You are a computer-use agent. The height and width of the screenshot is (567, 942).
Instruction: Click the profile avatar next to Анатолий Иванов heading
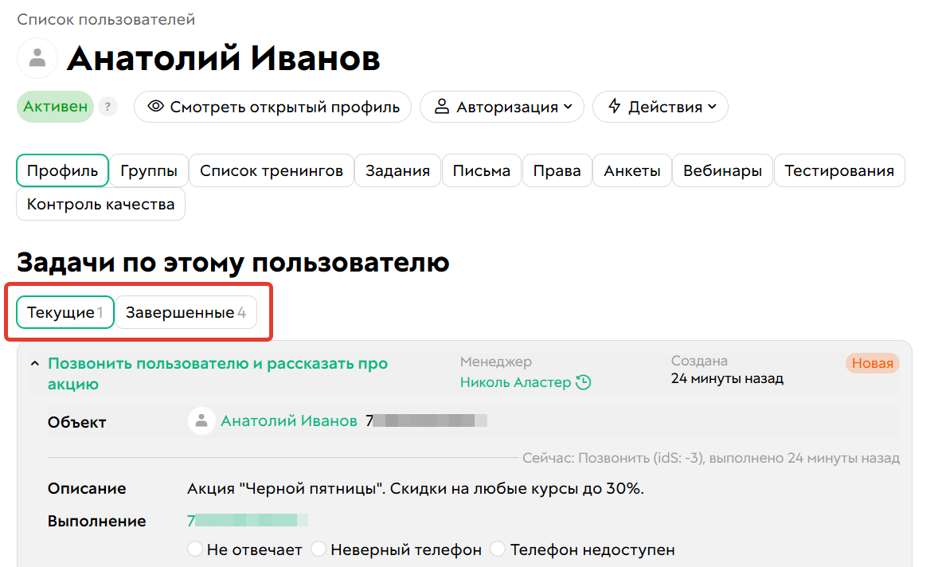(x=37, y=57)
